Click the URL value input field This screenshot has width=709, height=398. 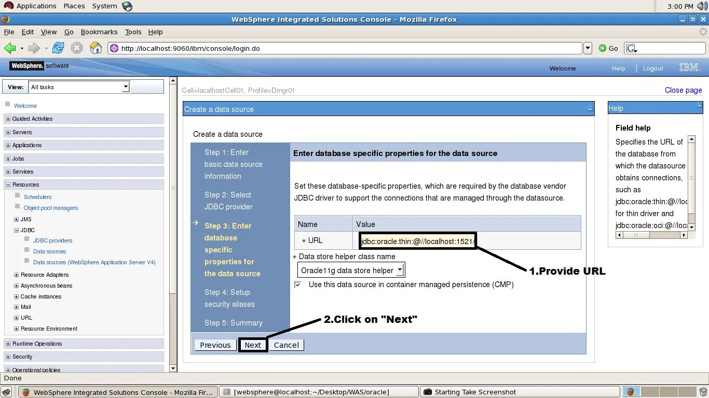pyautogui.click(x=418, y=241)
